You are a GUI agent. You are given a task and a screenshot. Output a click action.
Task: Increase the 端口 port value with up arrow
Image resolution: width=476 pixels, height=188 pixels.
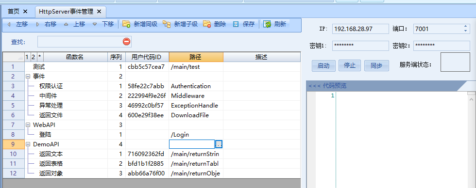pyautogui.click(x=466, y=27)
